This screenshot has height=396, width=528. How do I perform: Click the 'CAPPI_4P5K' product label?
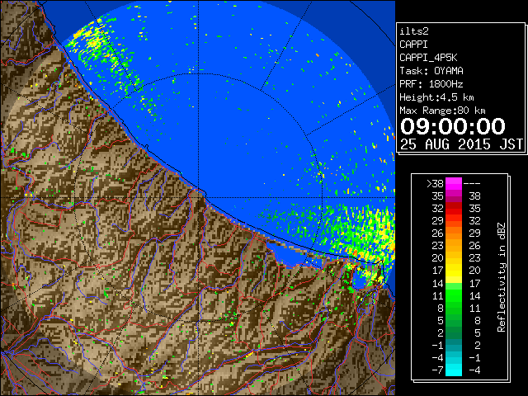(428, 58)
